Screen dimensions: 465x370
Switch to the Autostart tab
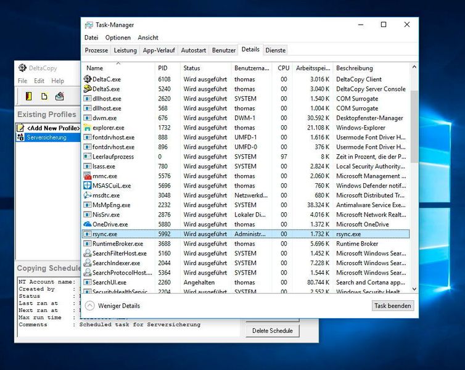coord(194,51)
